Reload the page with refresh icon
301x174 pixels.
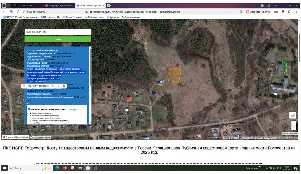point(18,12)
